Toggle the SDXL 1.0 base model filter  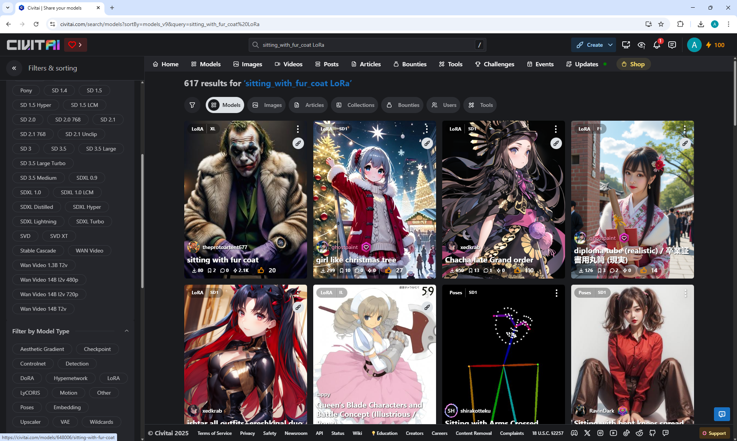point(30,192)
